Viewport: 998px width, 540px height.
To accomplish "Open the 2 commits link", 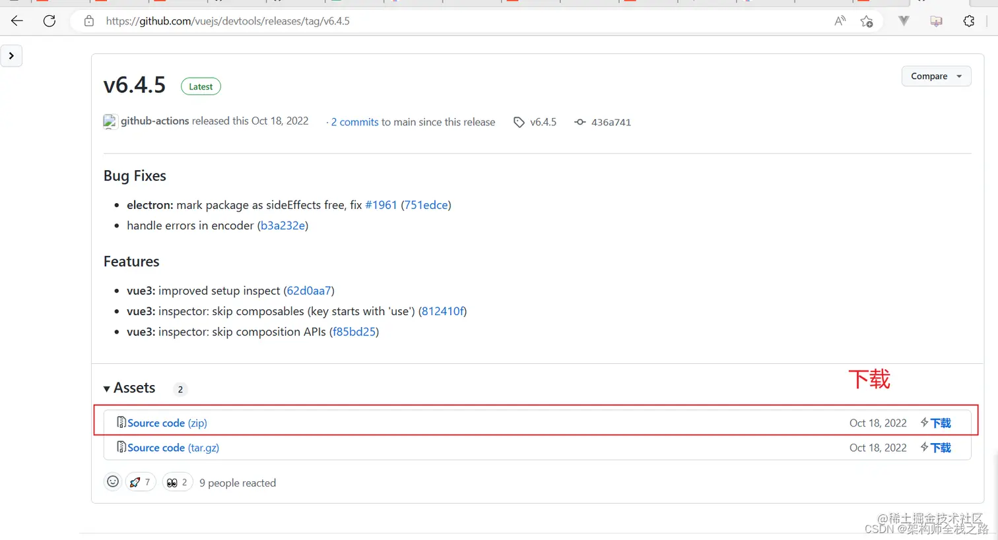I will click(354, 122).
